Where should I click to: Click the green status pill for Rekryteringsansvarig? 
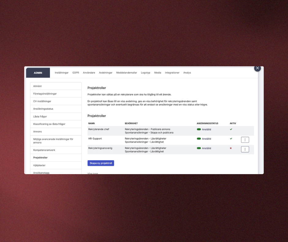(x=199, y=148)
